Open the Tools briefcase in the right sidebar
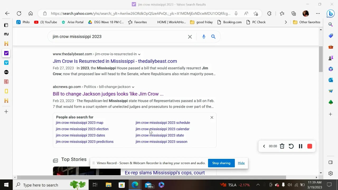Screen dimensions: 338x190 click(x=331, y=47)
